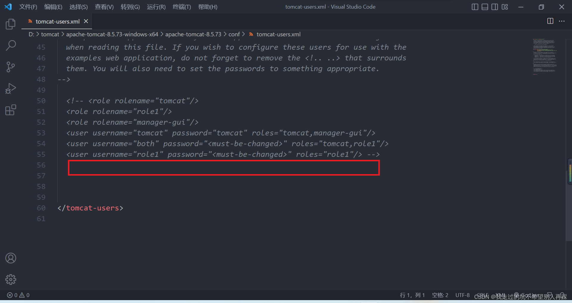Open the 编辑(E) menu
The height and width of the screenshot is (303, 572).
point(53,7)
